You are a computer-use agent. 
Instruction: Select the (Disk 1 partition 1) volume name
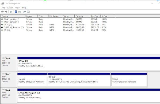12,19
